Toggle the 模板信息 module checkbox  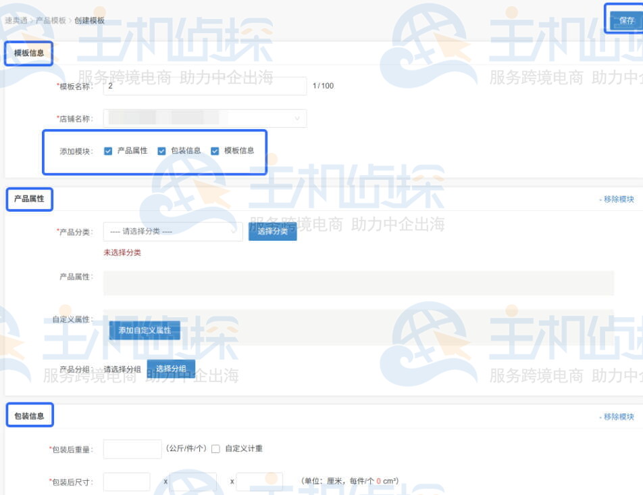pyautogui.click(x=215, y=151)
